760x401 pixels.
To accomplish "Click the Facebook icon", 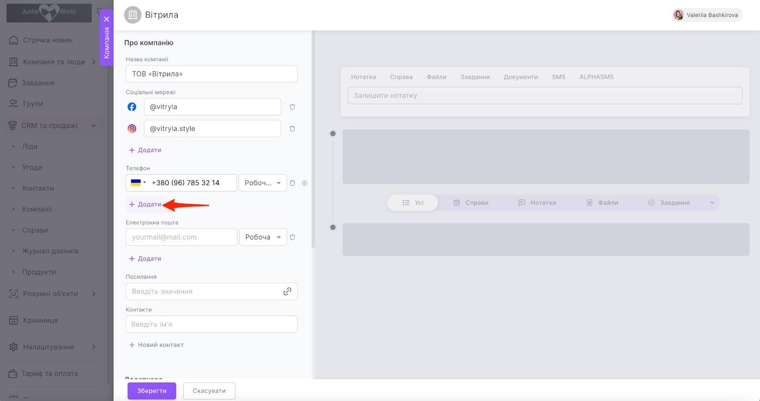I will [x=132, y=107].
